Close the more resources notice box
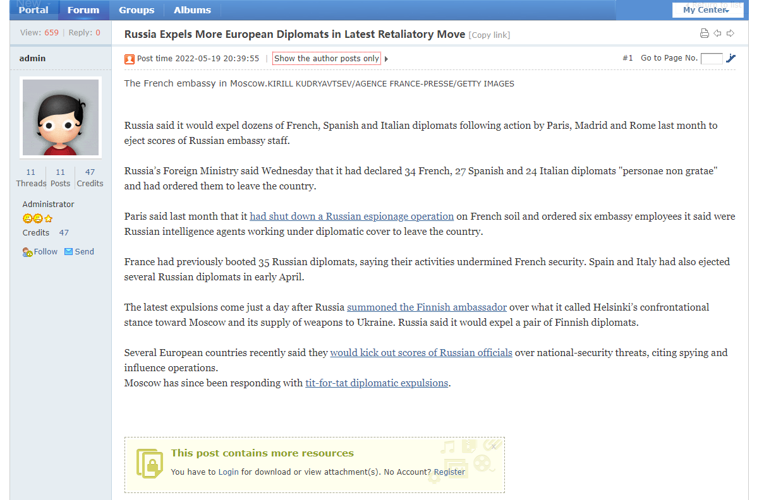Viewport: 764px width, 500px height. [x=494, y=447]
